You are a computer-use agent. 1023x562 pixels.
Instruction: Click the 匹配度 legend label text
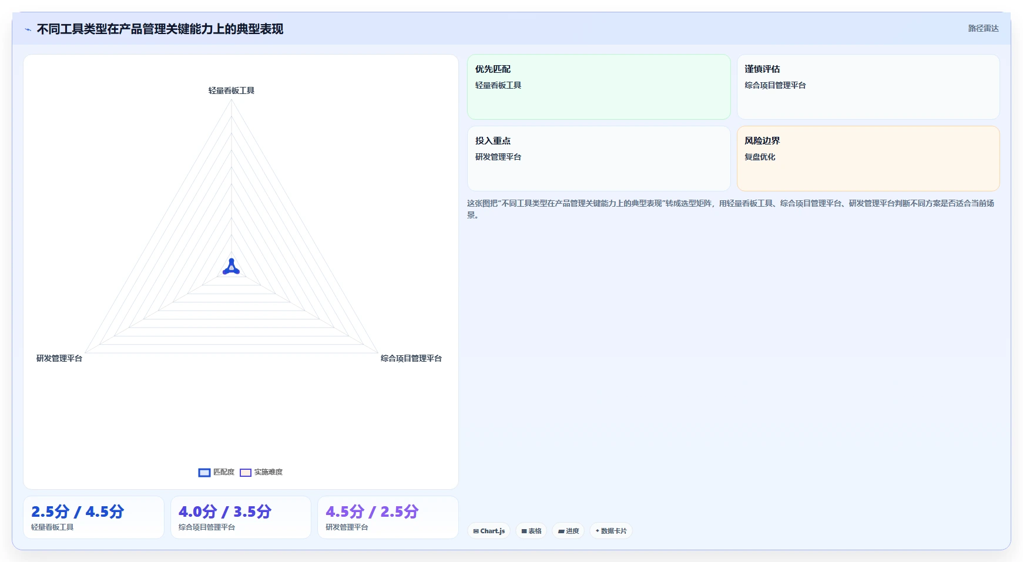point(224,472)
